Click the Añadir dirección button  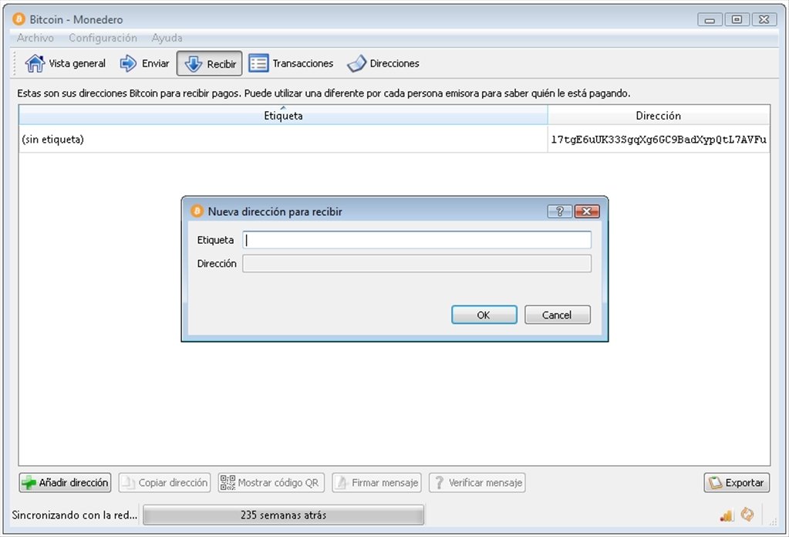tap(65, 483)
